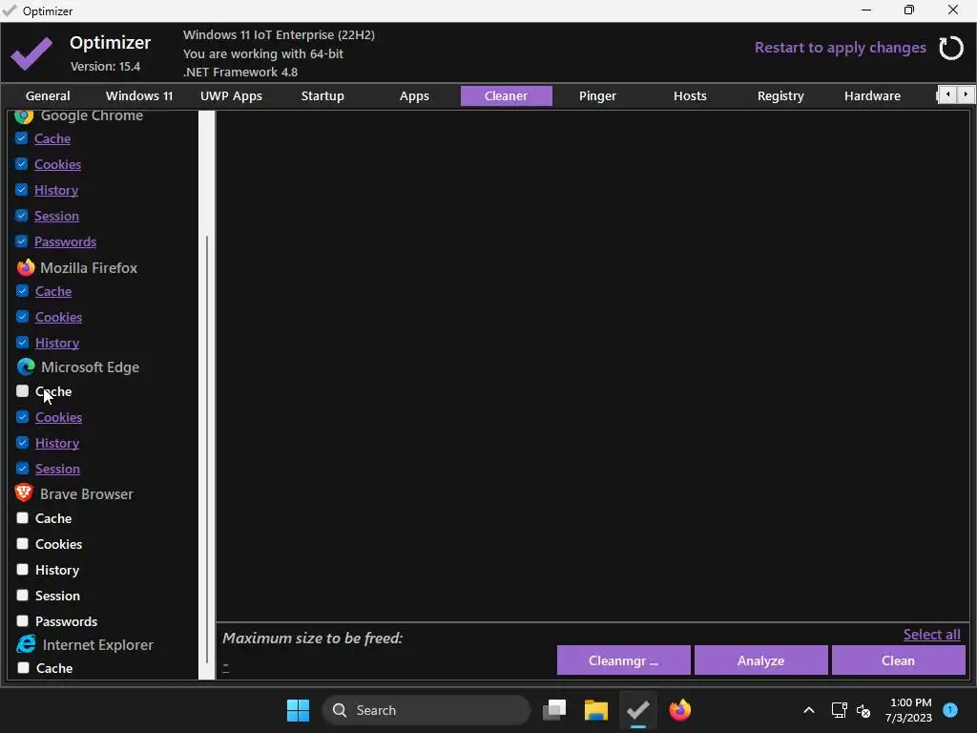The image size is (977, 733).
Task: Click the Analyze button
Action: [760, 660]
